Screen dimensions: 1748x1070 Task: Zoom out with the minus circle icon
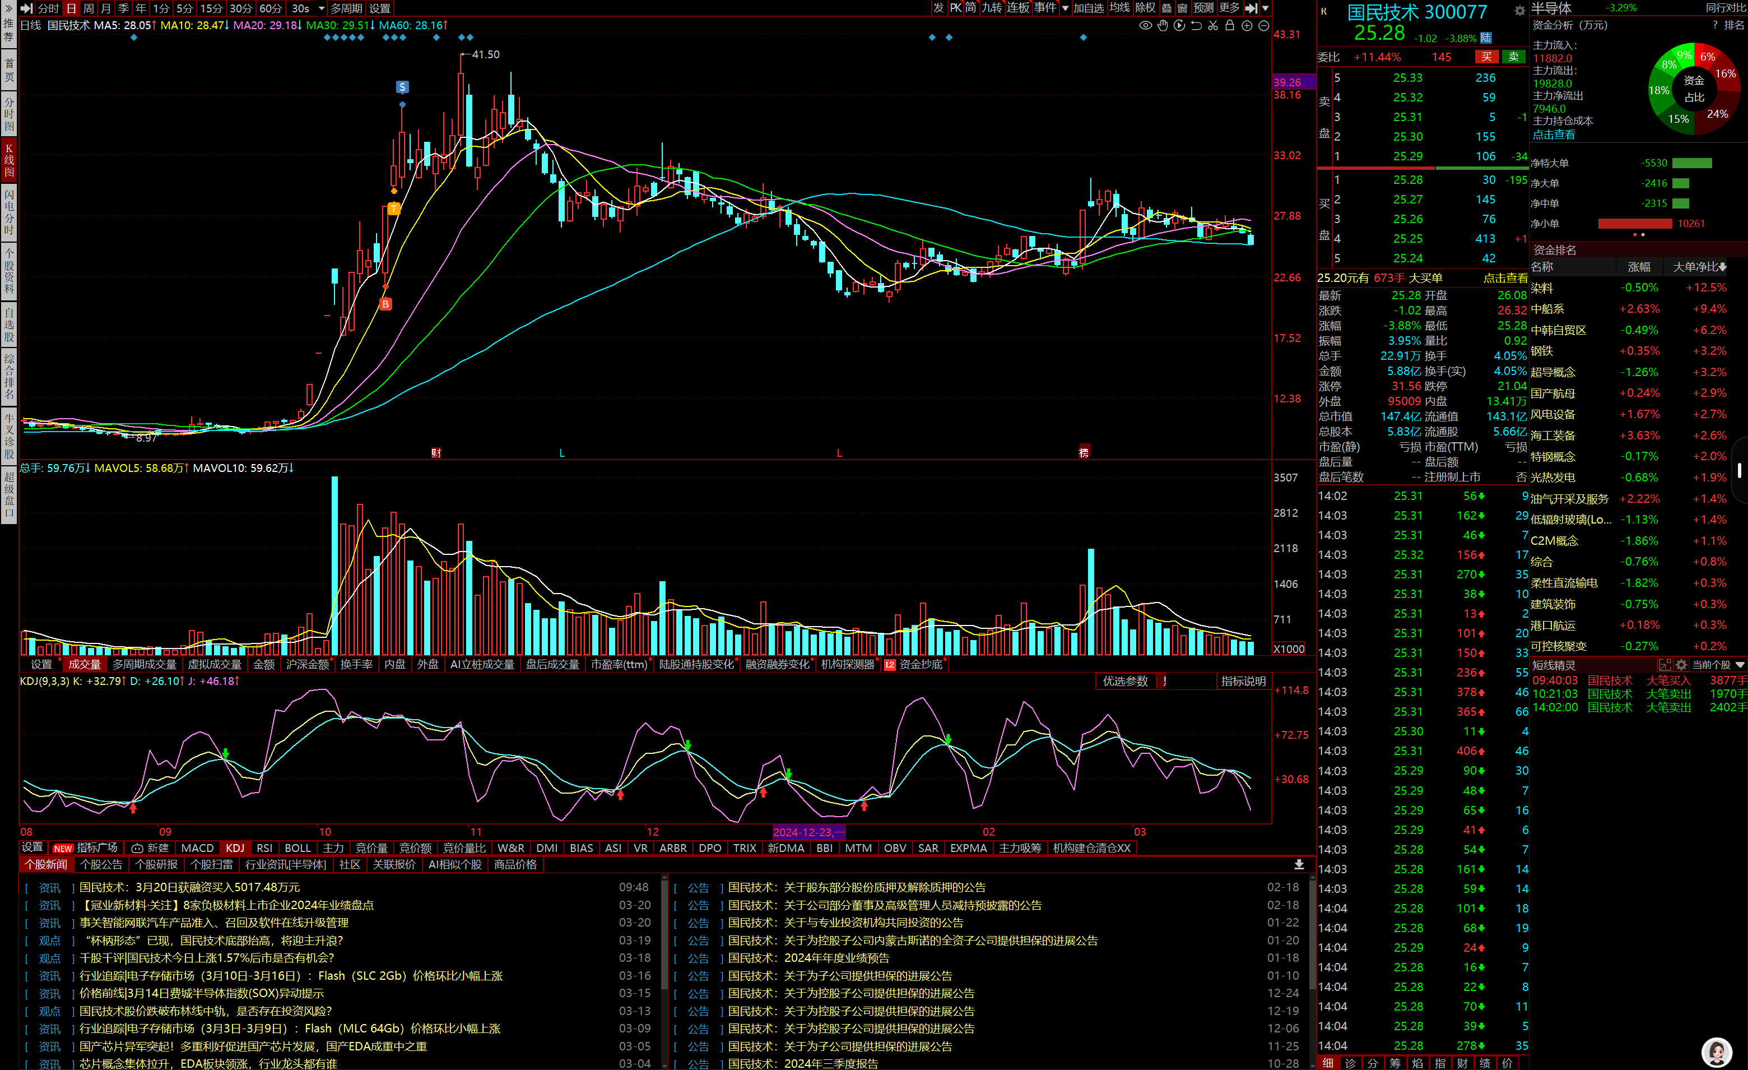1263,26
